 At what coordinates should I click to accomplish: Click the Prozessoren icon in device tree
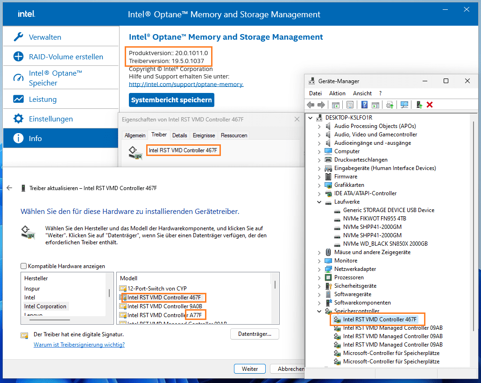coord(328,277)
